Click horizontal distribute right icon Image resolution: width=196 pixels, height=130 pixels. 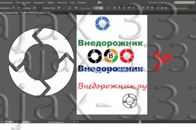click(x=166, y=8)
